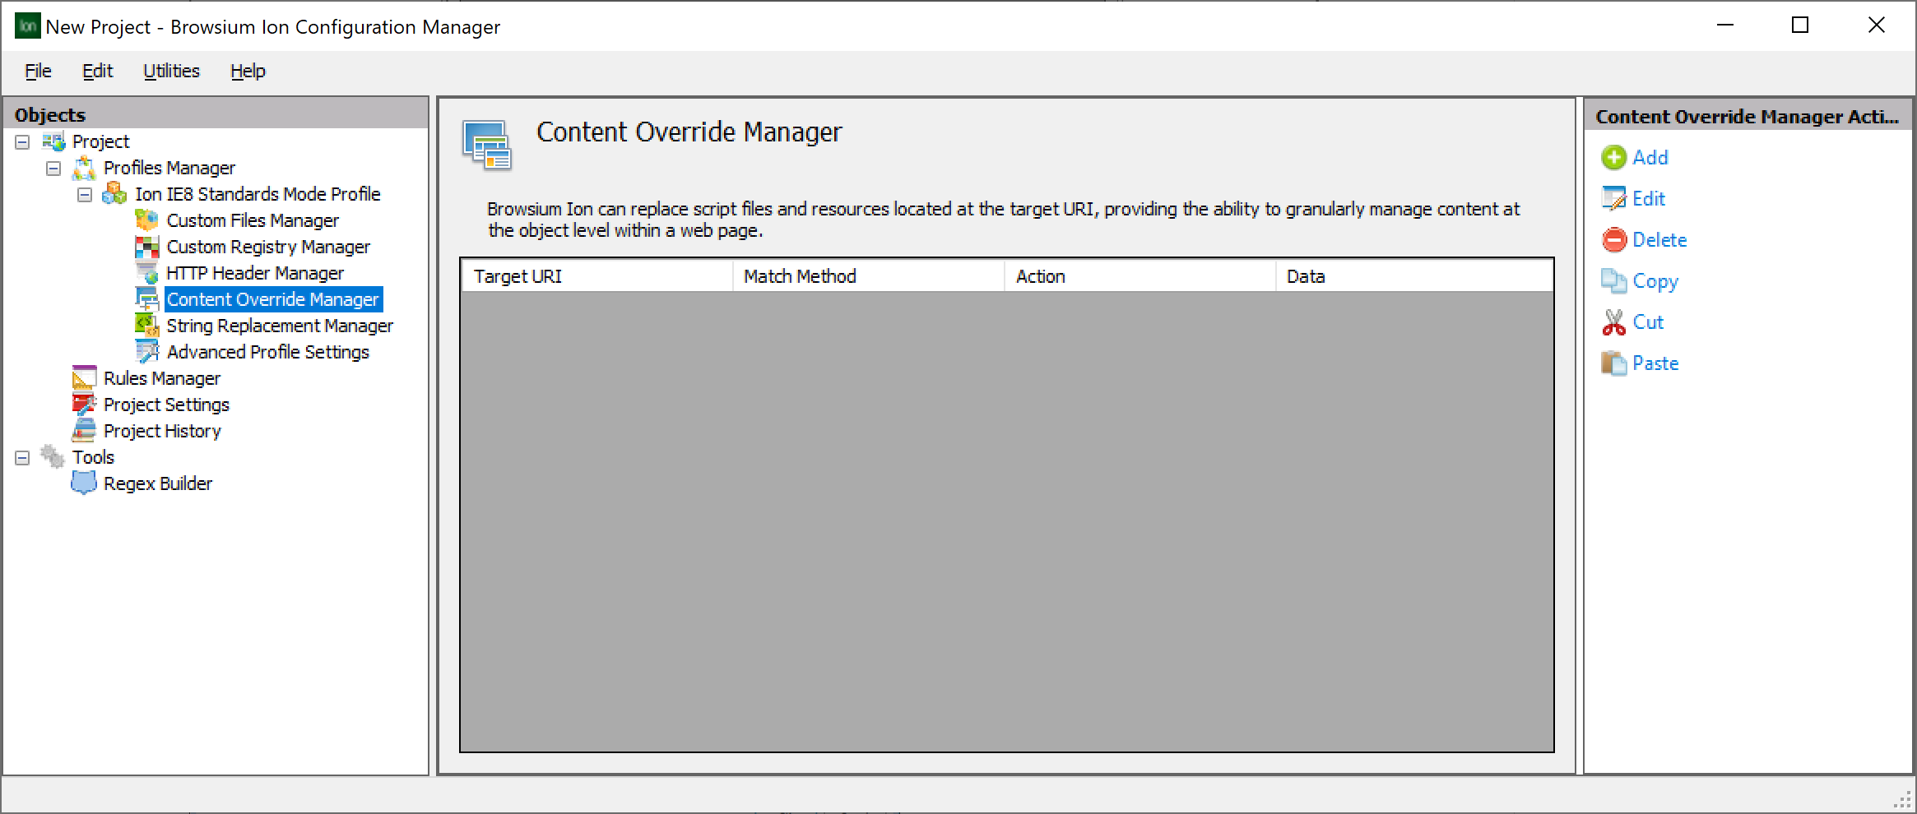The image size is (1917, 814).
Task: Open HTTP Header Manager via its icon
Action: [148, 272]
